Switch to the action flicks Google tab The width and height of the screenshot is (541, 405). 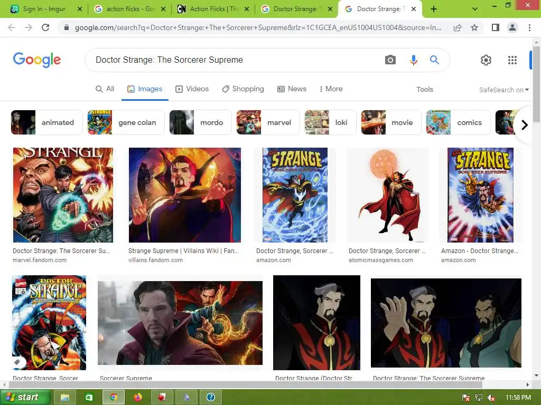129,9
